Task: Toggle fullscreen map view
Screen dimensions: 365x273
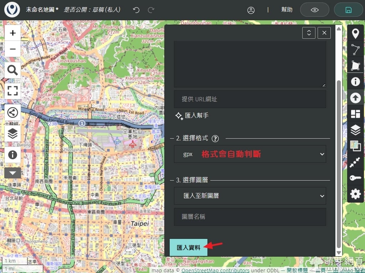Action: pos(12,90)
